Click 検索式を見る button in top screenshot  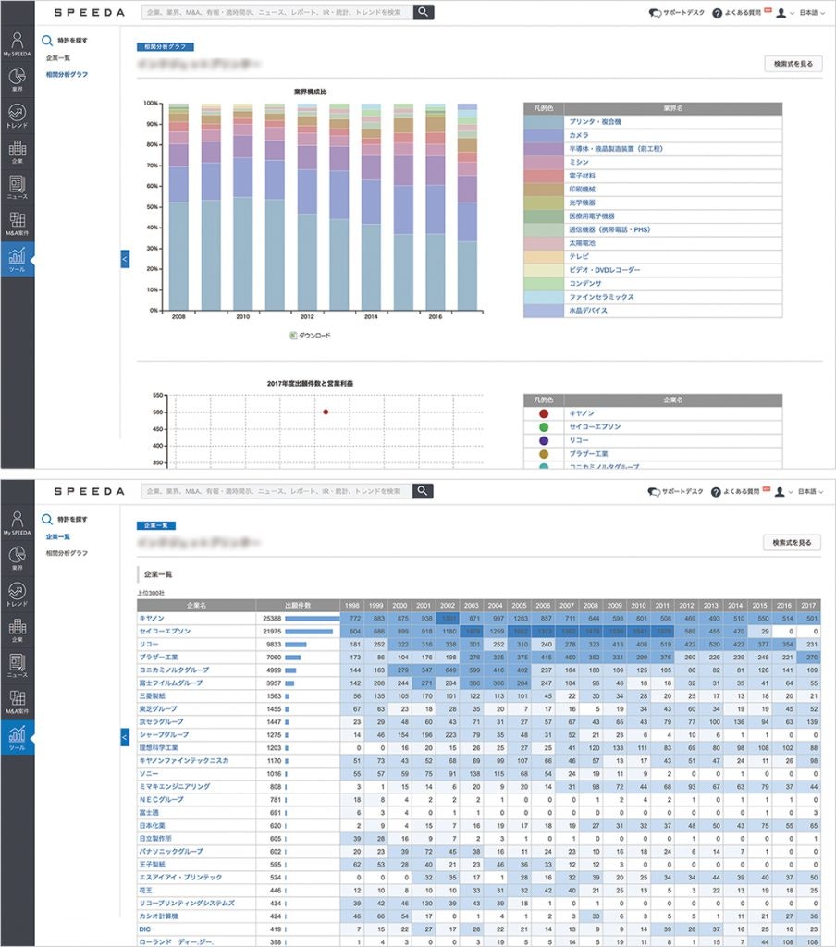[x=793, y=64]
